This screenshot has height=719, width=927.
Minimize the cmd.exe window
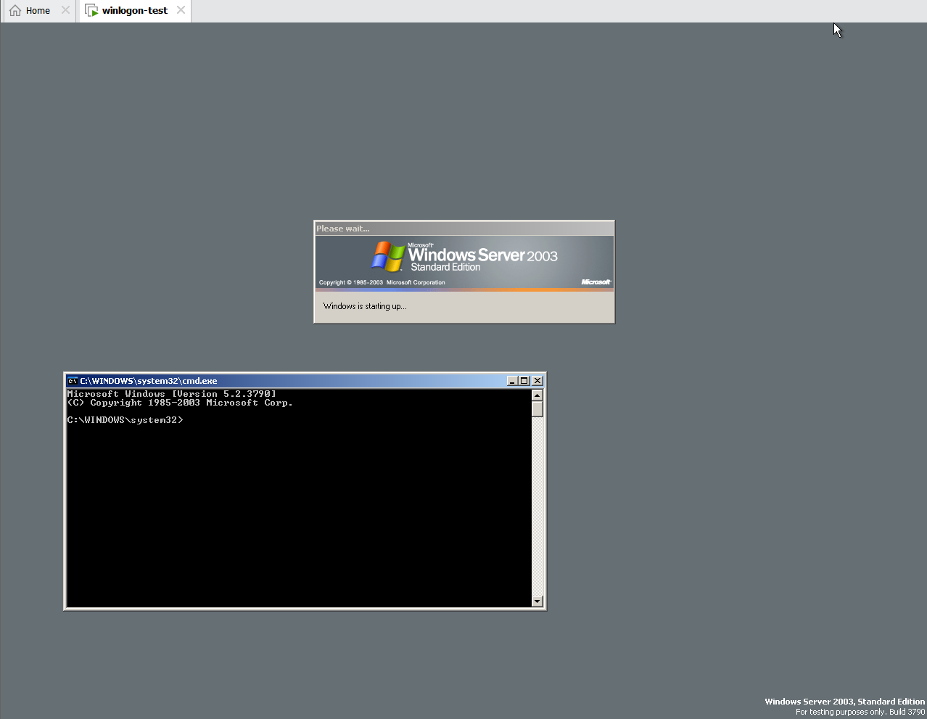tap(512, 381)
